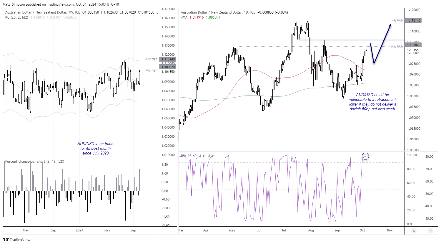Viewport: 441px width, 245px height.
Task: Click the Percent change bar chart legend
Action: click(29, 162)
